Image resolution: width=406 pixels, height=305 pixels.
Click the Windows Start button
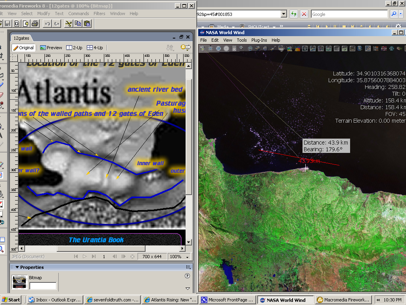[x=11, y=300]
